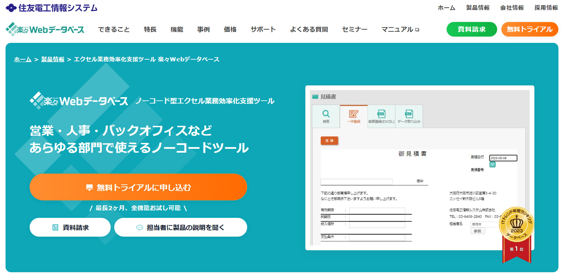Click the 無料トライアルに申し込む orange button
The height and width of the screenshot is (275, 564).
138,187
